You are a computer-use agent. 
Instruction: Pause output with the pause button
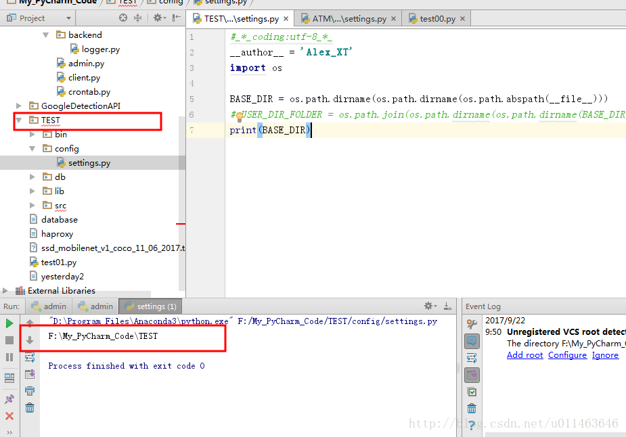pos(9,357)
